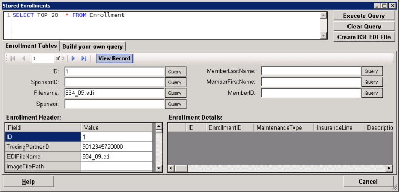Image resolution: width=399 pixels, height=192 pixels.
Task: Open the Build your own query tab
Action: (x=93, y=47)
